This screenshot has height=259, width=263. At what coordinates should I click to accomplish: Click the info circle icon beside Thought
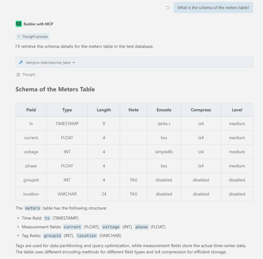tap(18, 75)
